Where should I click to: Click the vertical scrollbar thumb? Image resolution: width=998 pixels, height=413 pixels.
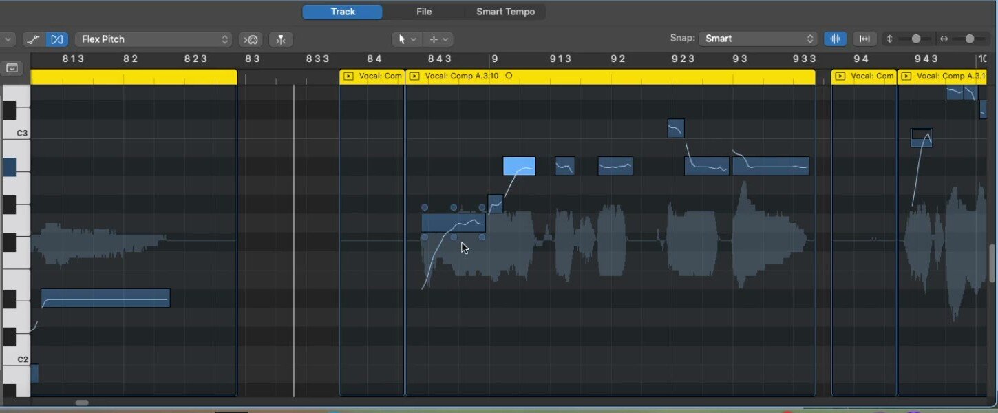click(x=993, y=264)
